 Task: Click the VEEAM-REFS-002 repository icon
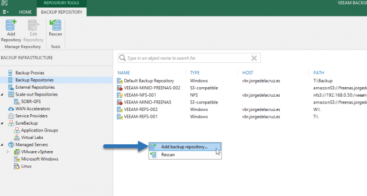120,109
